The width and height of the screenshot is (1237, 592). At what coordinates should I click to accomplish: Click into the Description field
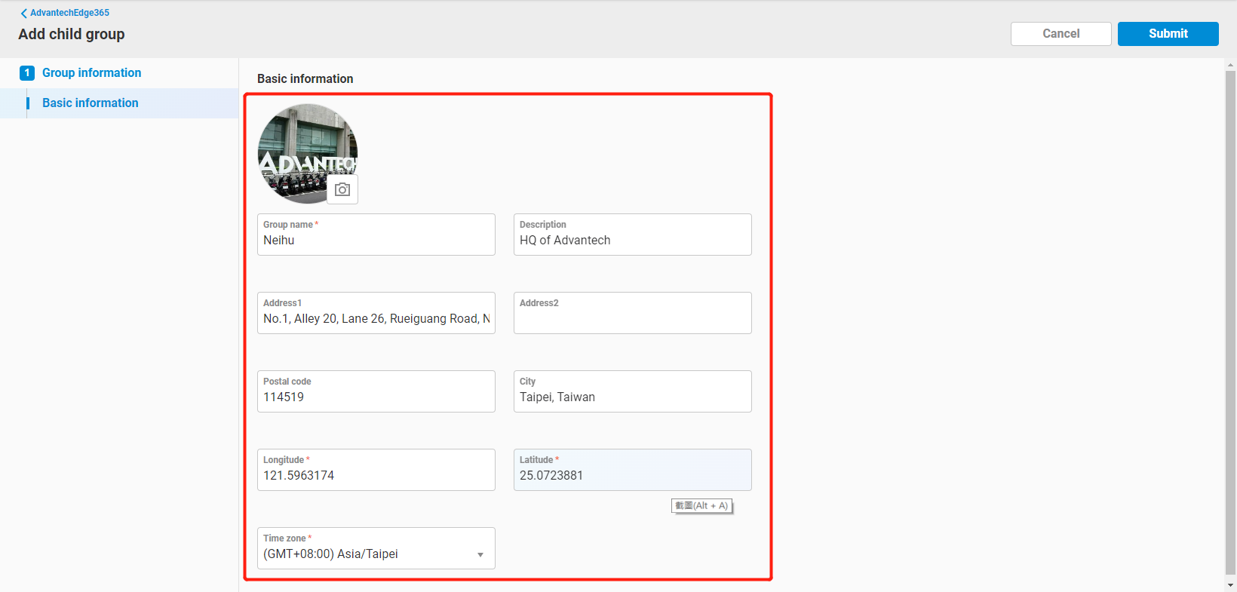[632, 241]
